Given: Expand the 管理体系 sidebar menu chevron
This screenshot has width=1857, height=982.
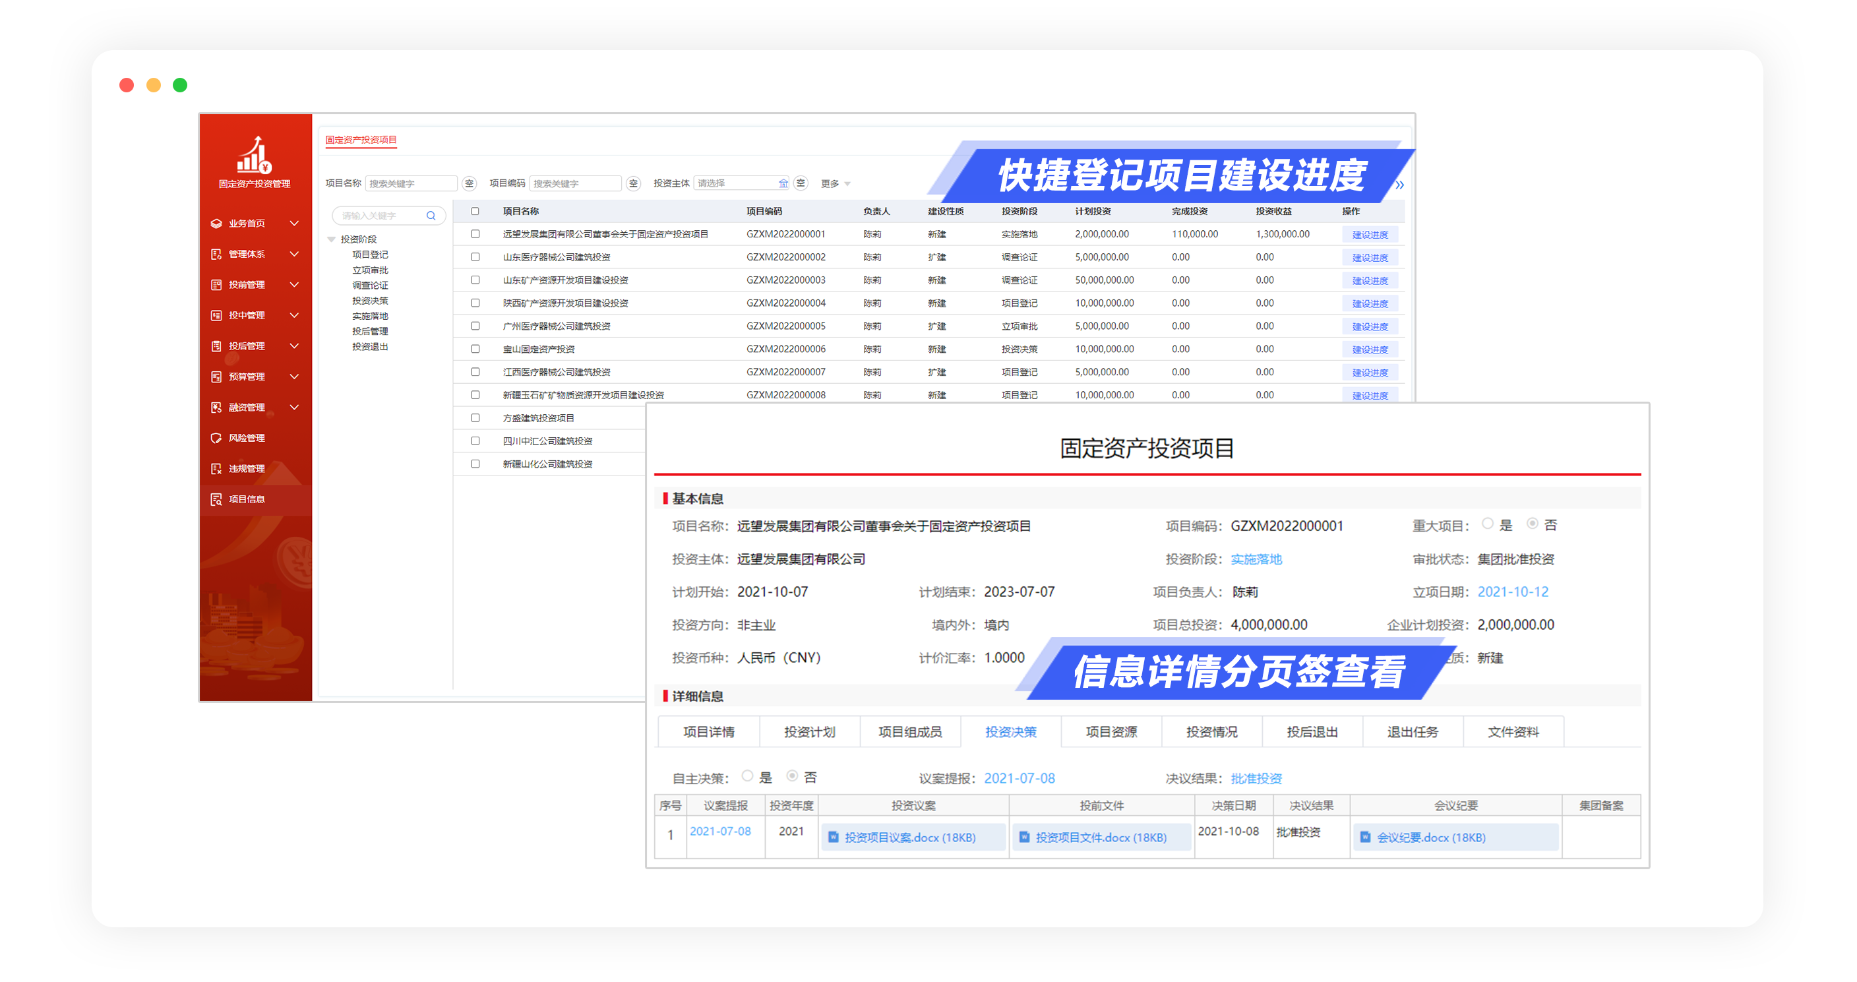Looking at the screenshot, I should point(294,254).
